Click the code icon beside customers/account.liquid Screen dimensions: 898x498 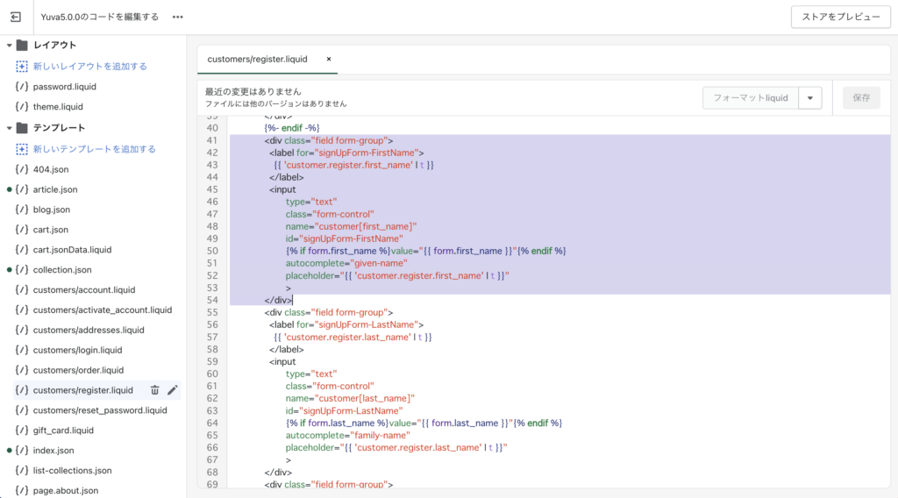coord(22,289)
